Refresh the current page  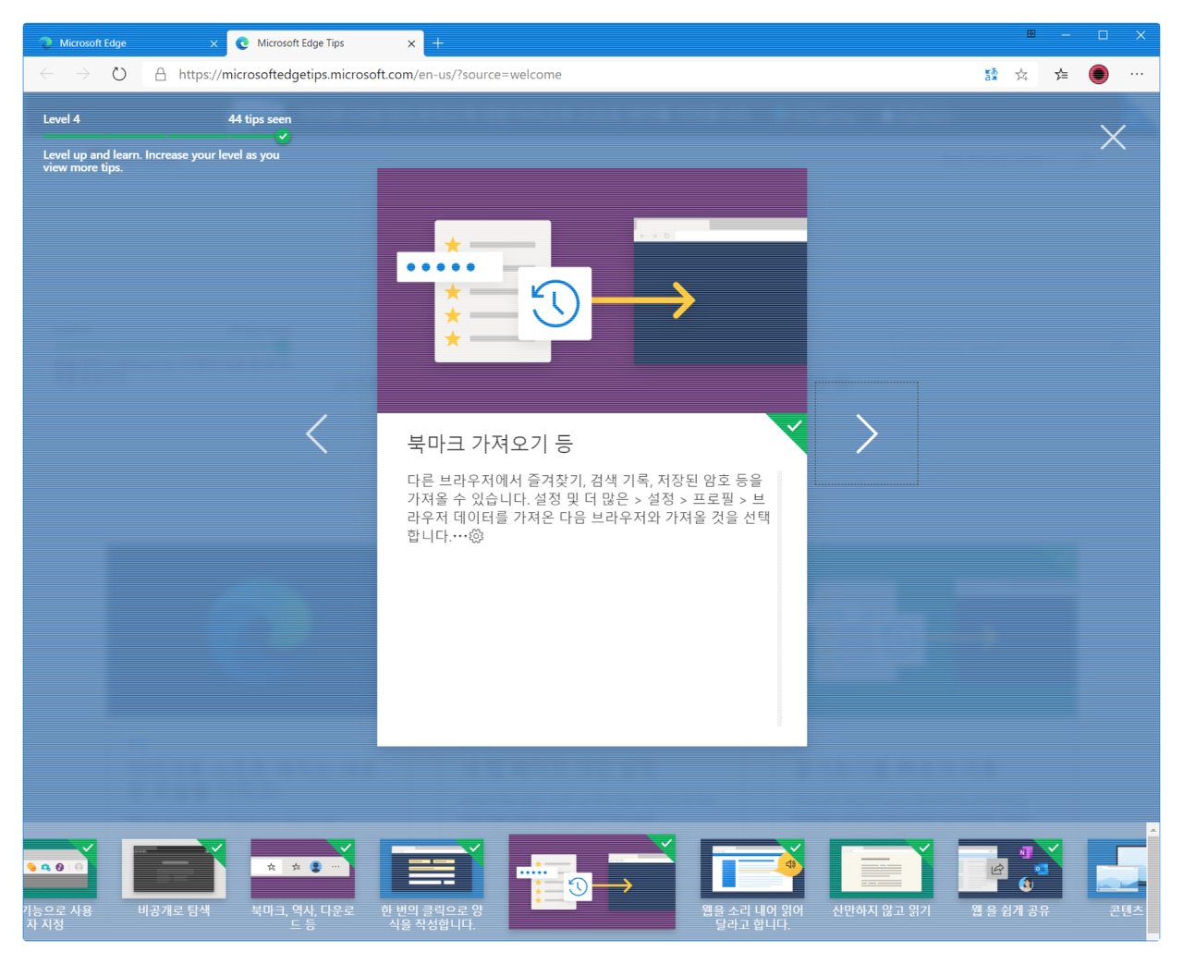pyautogui.click(x=119, y=74)
